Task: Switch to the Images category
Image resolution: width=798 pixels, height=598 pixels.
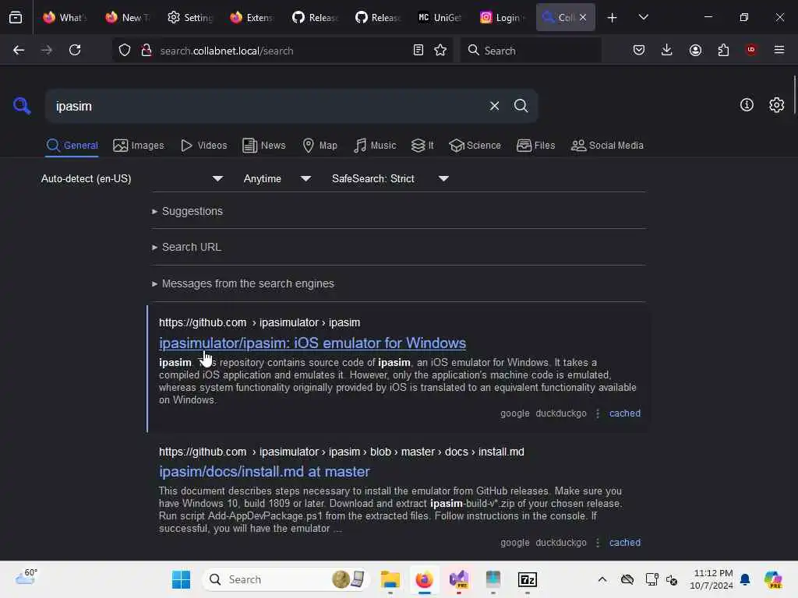Action: point(139,146)
